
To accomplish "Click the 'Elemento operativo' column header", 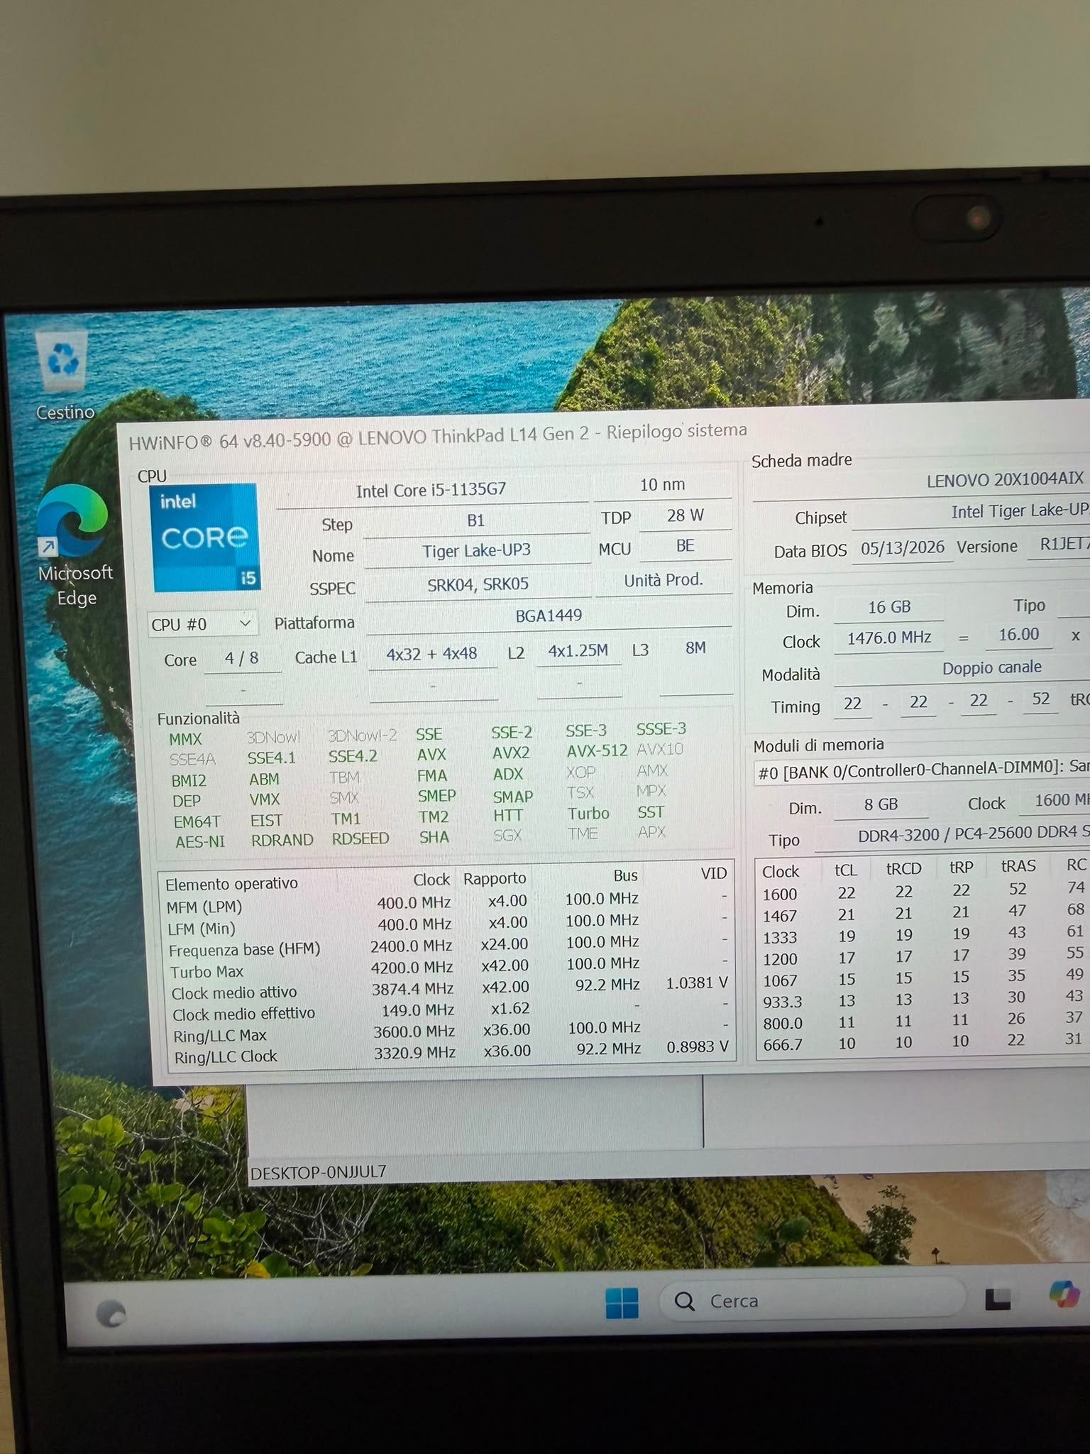I will (x=231, y=884).
